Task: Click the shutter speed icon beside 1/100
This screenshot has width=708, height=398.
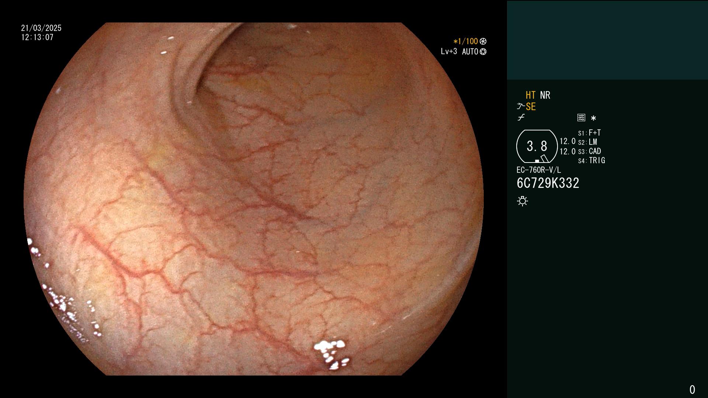Action: [x=483, y=42]
